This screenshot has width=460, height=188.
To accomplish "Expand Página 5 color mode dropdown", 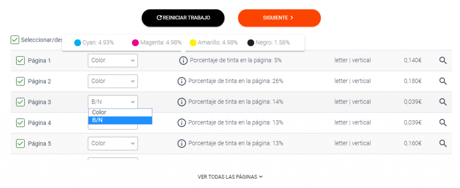I will tap(113, 144).
